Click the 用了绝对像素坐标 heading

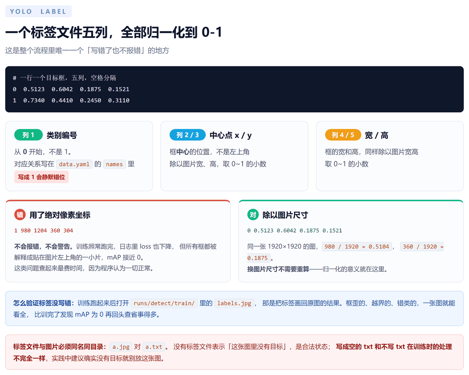coord(60,215)
